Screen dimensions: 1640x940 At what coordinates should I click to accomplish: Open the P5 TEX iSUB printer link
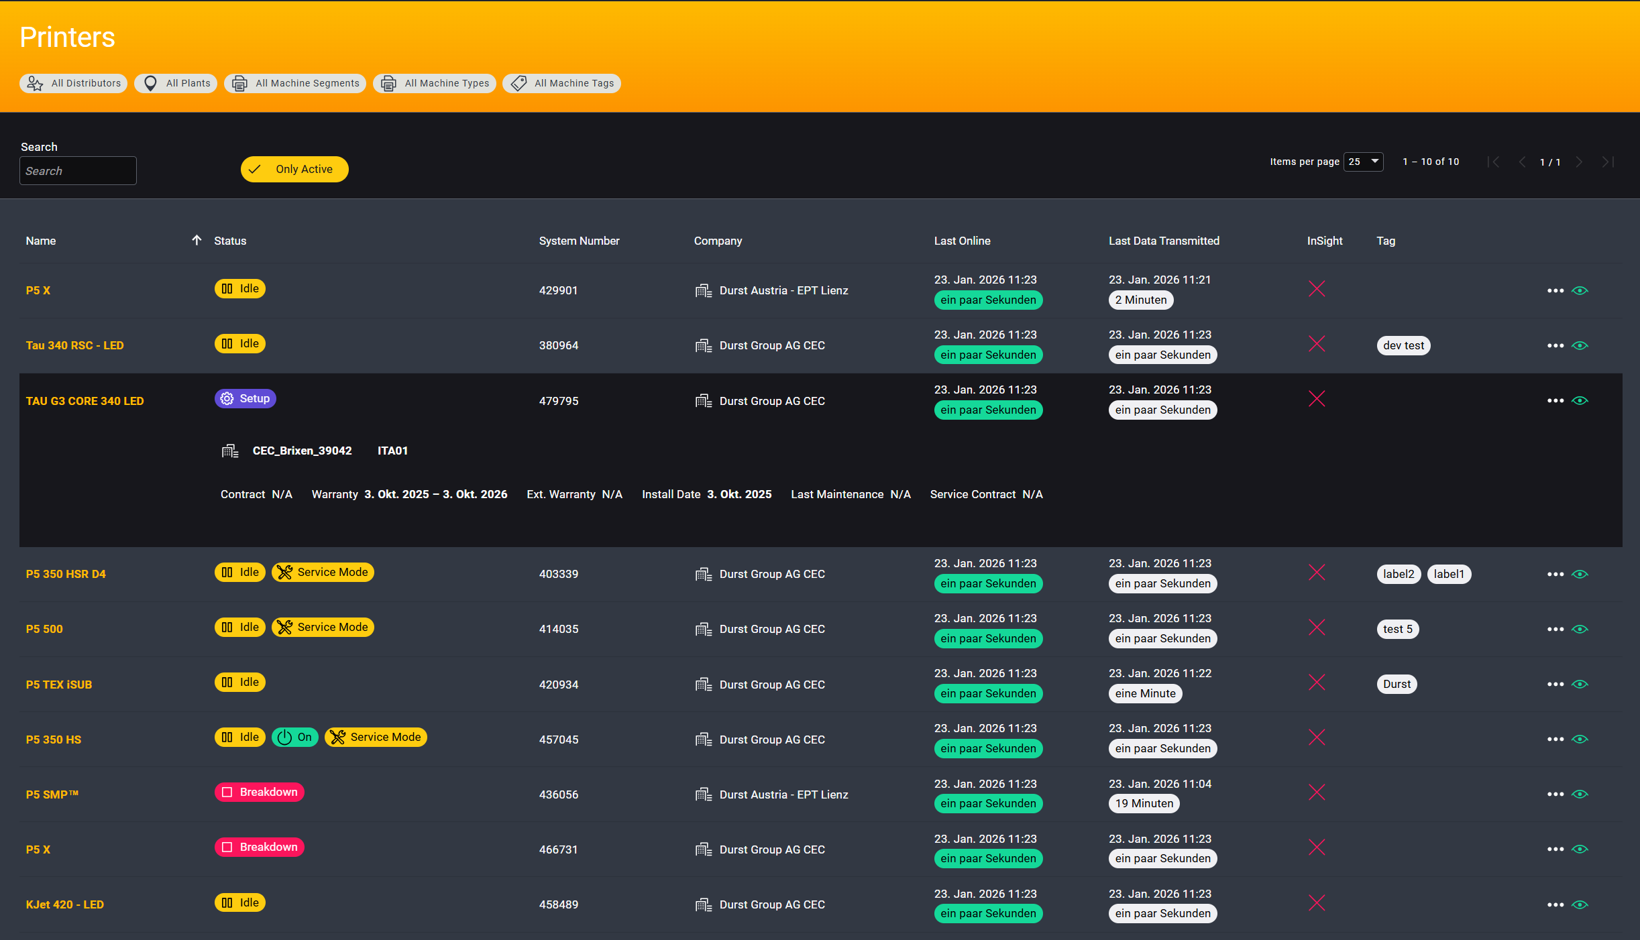click(59, 685)
